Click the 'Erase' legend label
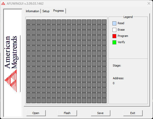This screenshot has height=119, width=153. 121,30
